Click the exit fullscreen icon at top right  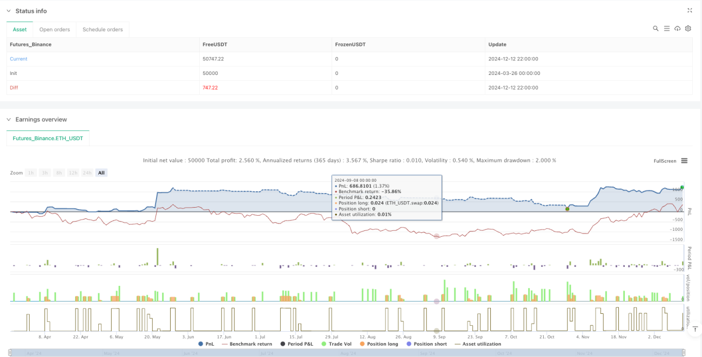(690, 10)
